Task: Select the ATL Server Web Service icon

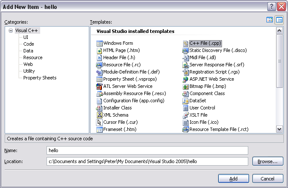Action: pos(100,86)
